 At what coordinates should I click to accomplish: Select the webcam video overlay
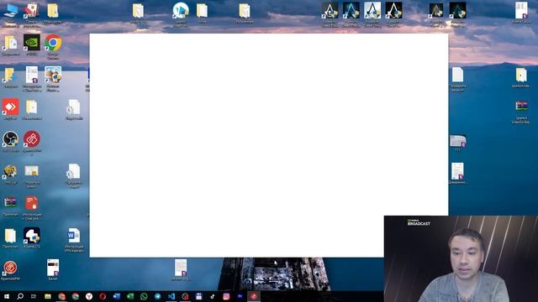coord(461,258)
